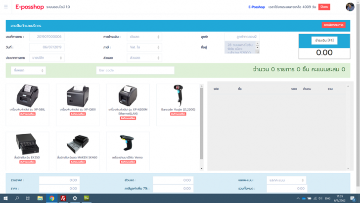This screenshot has height=203, width=360.
Task: Select the EK350 cash drawer product
Action: point(27,151)
